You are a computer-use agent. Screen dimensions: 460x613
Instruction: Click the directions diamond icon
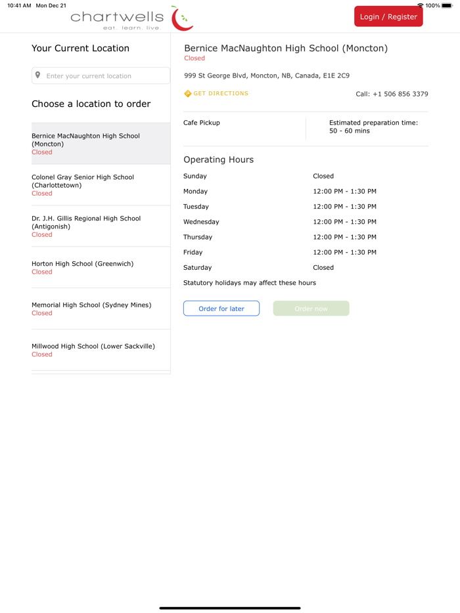tap(188, 94)
